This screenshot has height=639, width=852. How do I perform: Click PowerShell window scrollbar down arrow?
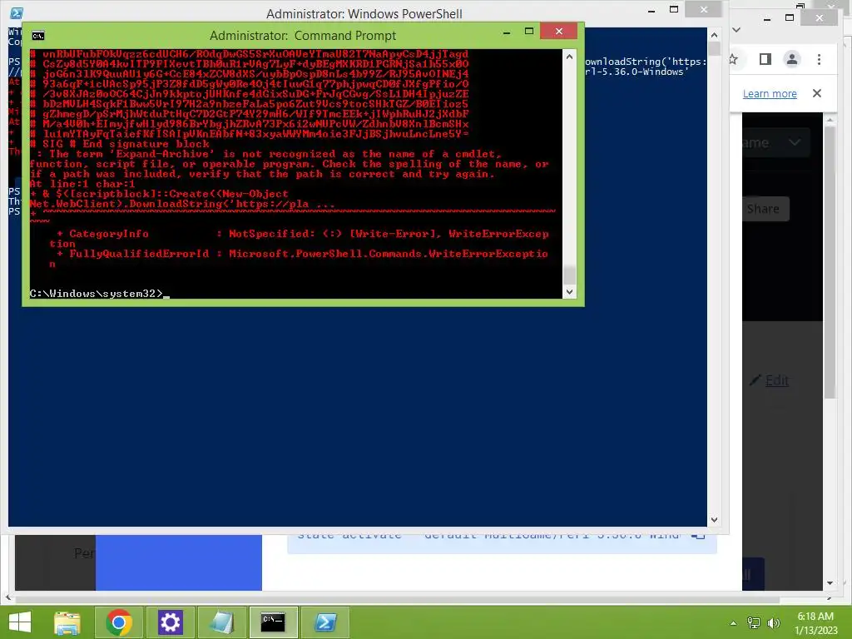coord(714,520)
